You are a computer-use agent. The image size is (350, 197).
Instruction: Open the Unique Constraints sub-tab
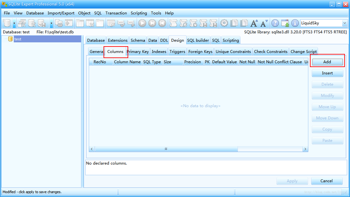tap(233, 52)
